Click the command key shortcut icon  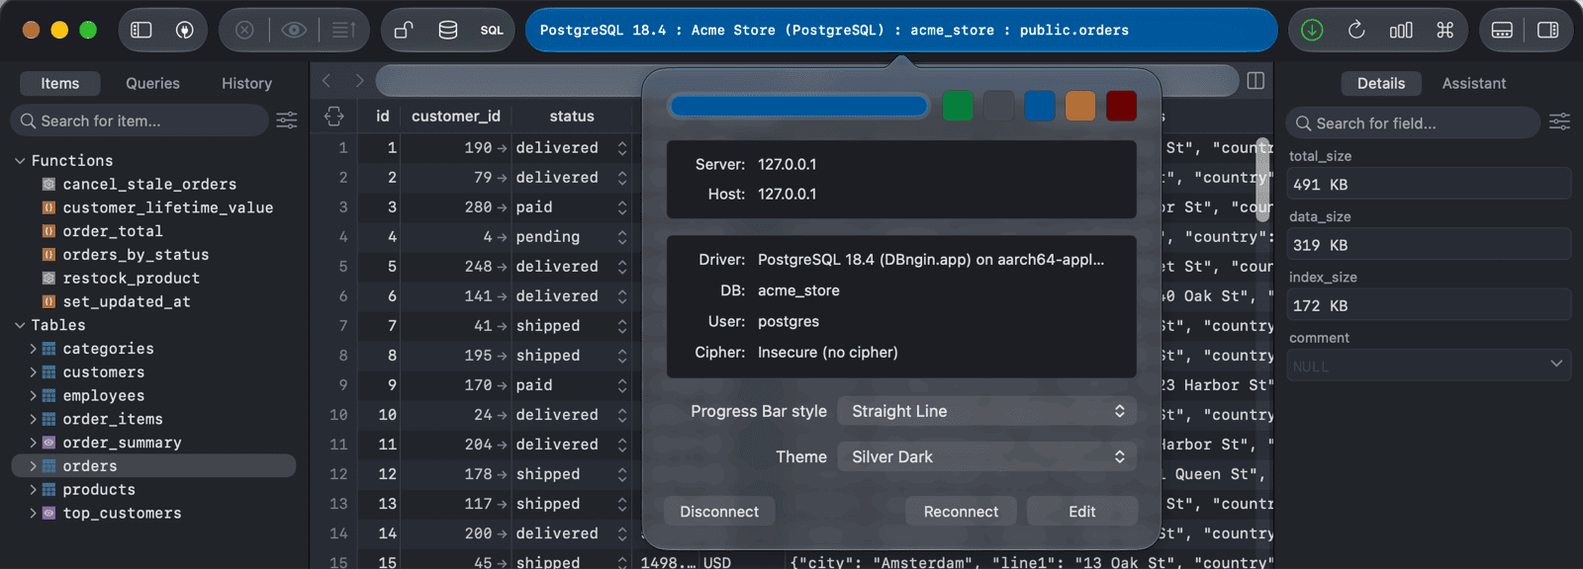[x=1445, y=30]
